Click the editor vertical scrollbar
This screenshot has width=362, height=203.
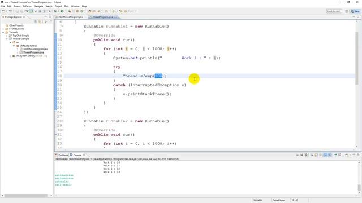point(357,58)
